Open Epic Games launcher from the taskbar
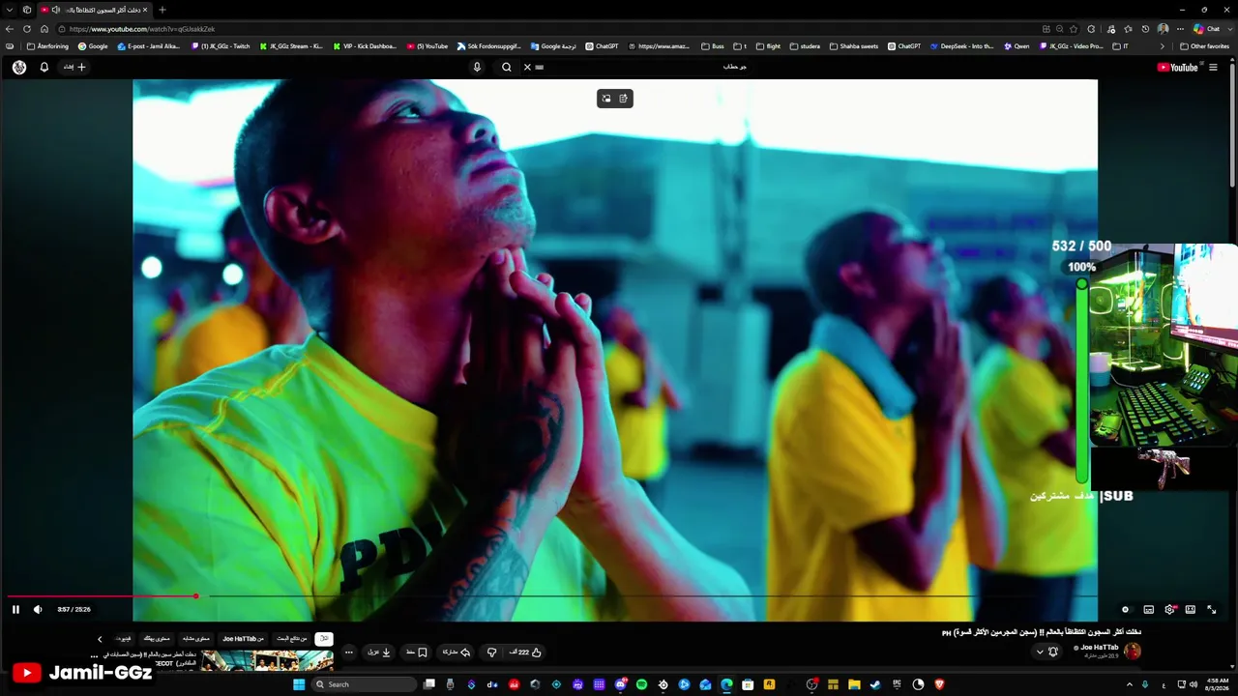1238x696 pixels. click(897, 684)
